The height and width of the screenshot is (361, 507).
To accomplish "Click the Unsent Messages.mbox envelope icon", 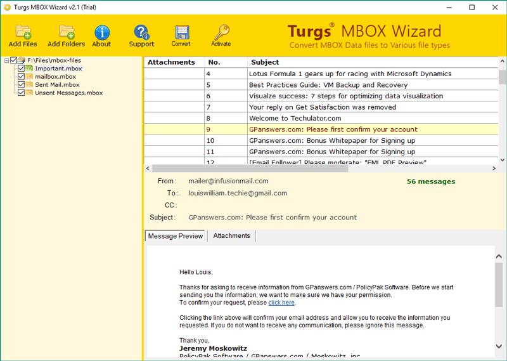I will [x=29, y=93].
